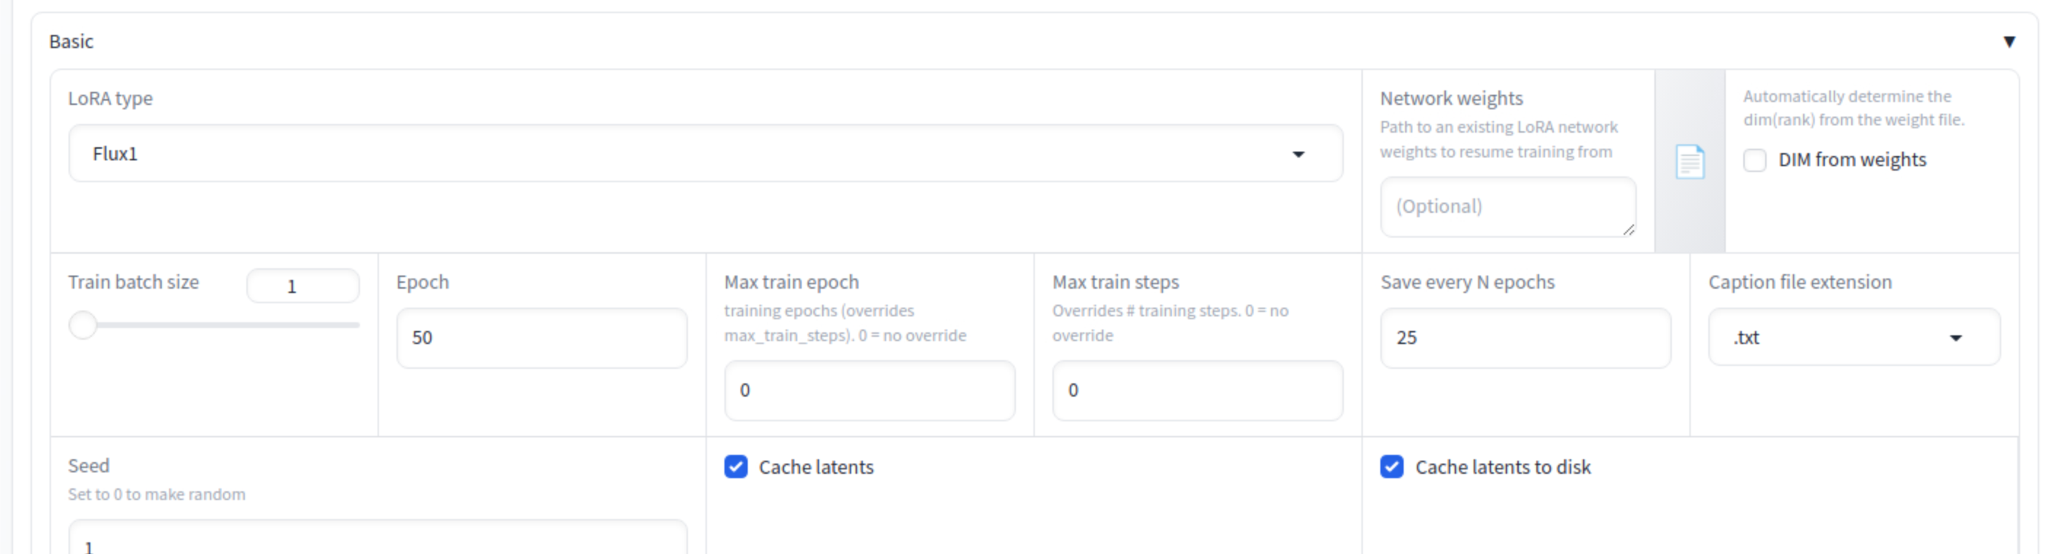This screenshot has width=2045, height=554.
Task: Collapse the Basic section arrow
Action: [x=2009, y=42]
